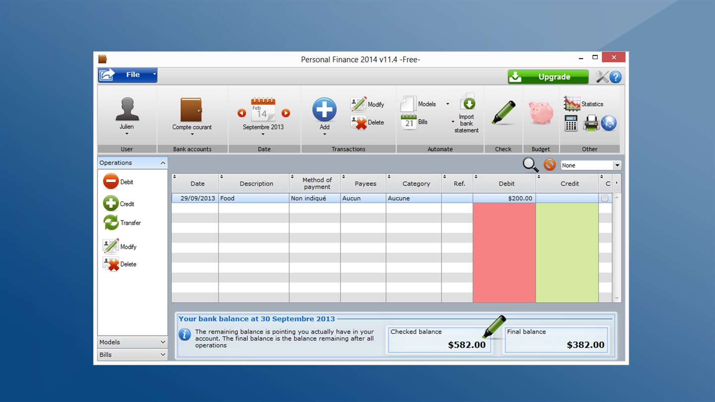Image resolution: width=715 pixels, height=402 pixels.
Task: Expand the Models sidebar panel
Action: tap(133, 342)
